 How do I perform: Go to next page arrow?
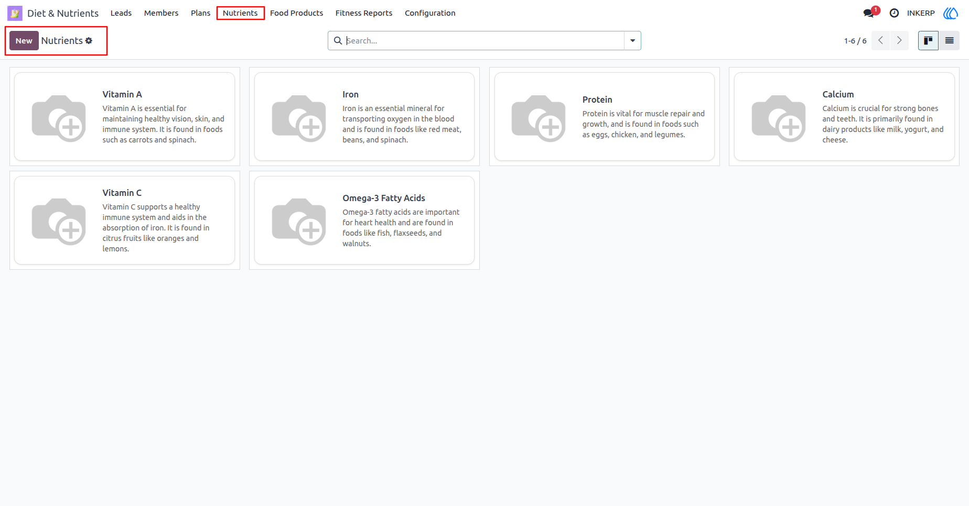click(899, 40)
